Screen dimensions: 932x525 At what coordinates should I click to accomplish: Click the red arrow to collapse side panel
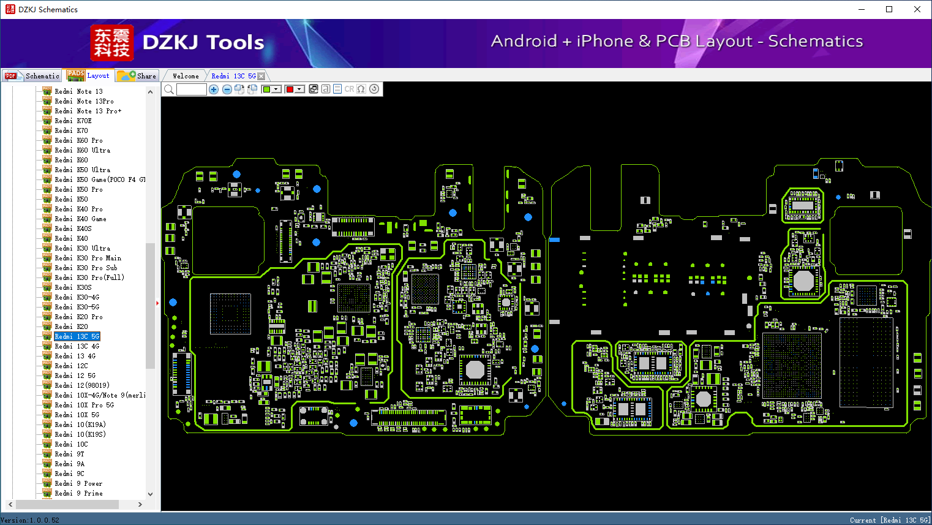(157, 303)
